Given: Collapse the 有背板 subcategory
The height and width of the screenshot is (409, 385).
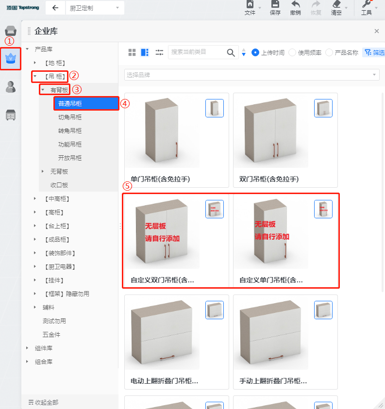Looking at the screenshot, I should coord(43,90).
